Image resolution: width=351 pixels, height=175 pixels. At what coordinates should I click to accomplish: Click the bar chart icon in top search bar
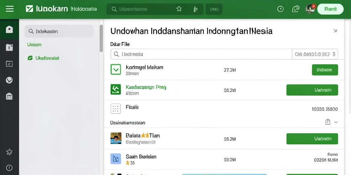[195, 9]
